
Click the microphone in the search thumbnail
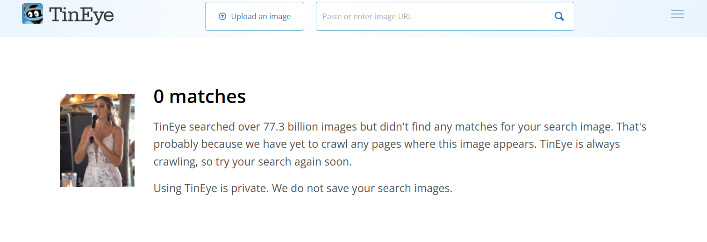pyautogui.click(x=94, y=123)
